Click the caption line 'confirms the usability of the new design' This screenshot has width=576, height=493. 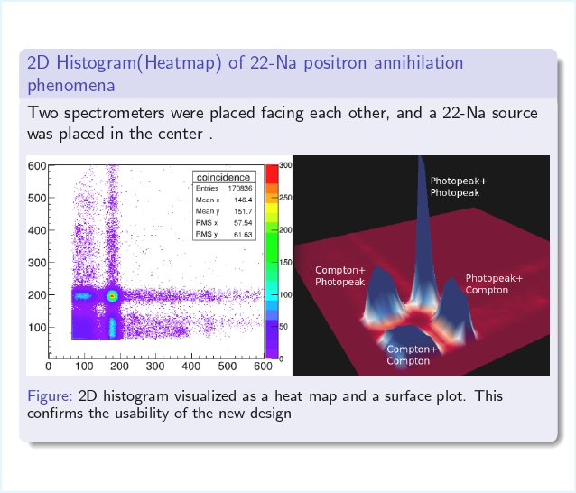point(159,414)
